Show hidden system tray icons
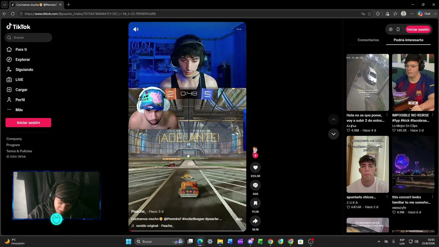Screen dimensions: 439x247 pos(379,242)
